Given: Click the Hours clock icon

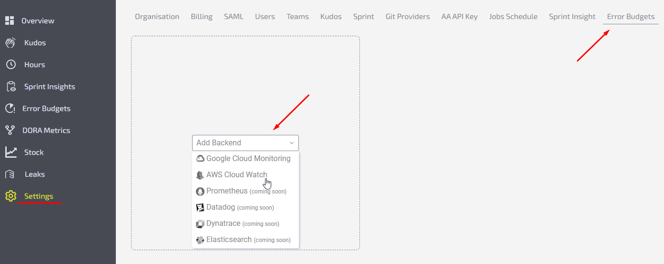Looking at the screenshot, I should click(x=10, y=64).
